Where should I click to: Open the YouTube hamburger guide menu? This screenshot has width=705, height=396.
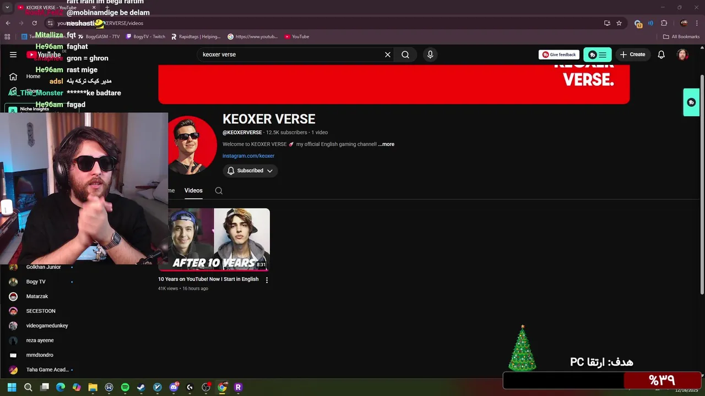pyautogui.click(x=13, y=54)
